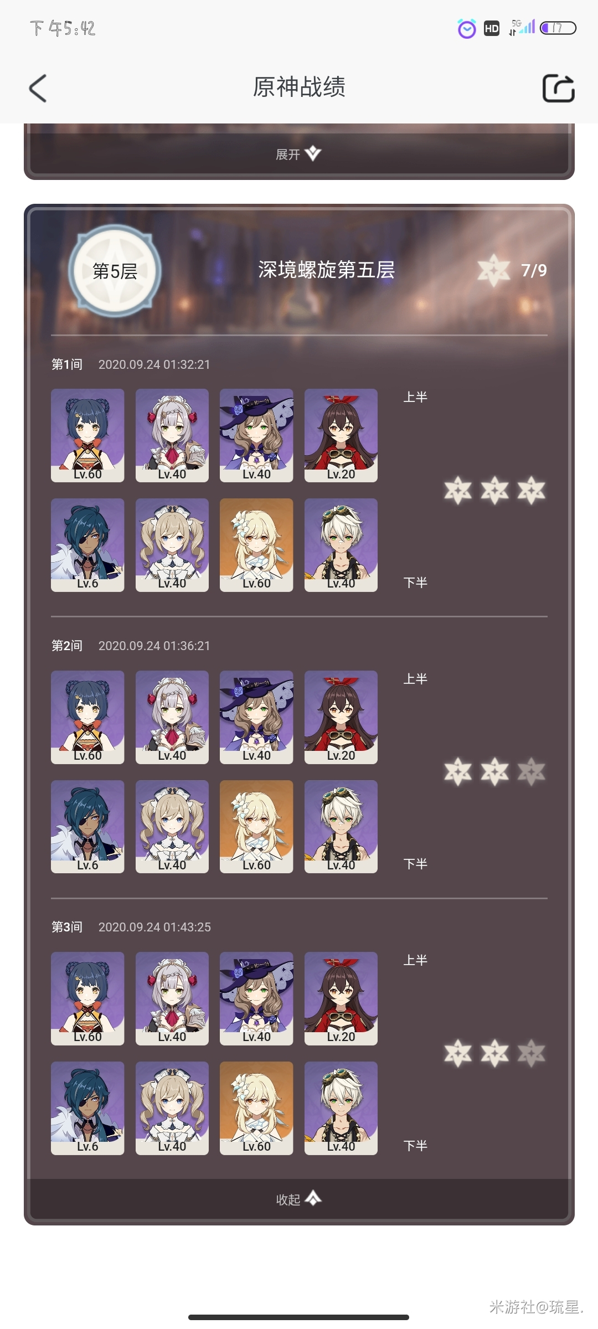Tap the 深境螺旋第五层 title text
This screenshot has width=598, height=1329.
(x=326, y=270)
